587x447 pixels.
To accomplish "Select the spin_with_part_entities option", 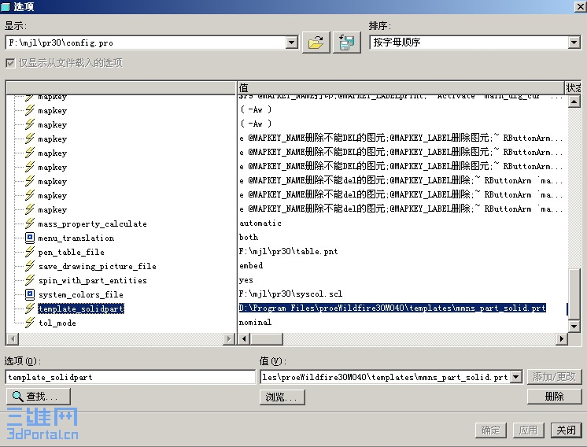I will (x=93, y=280).
